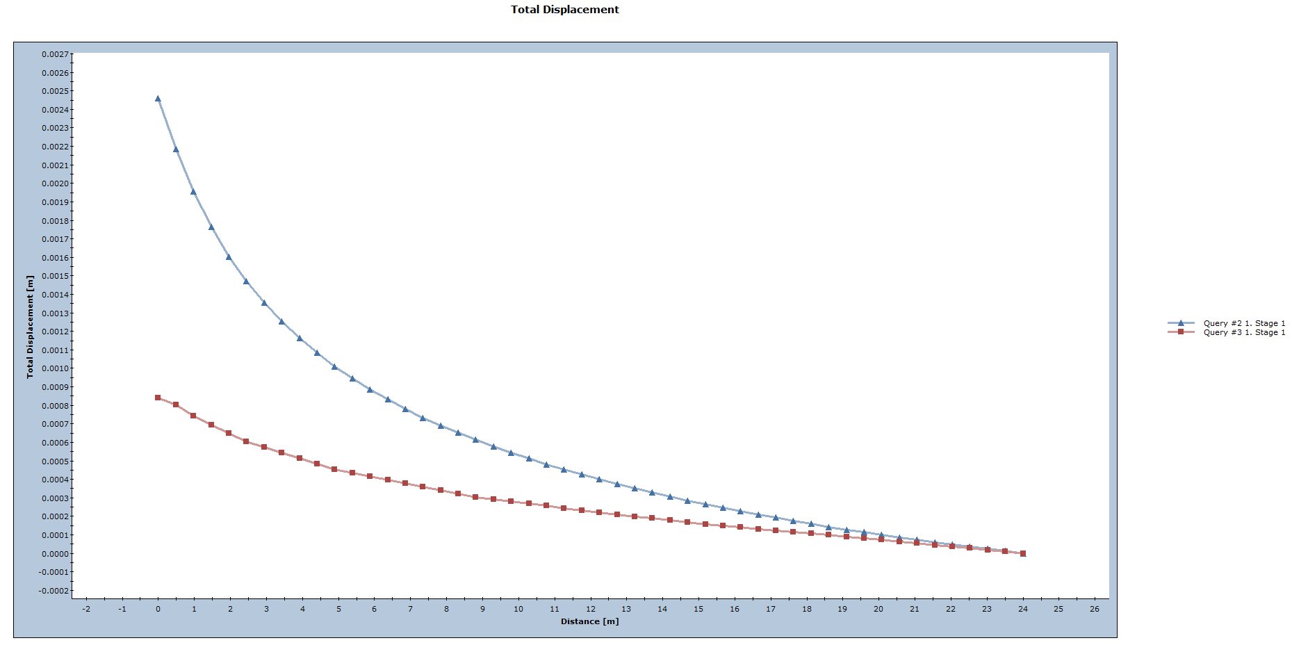Select the blue triangle marker in the legend
Image resolution: width=1292 pixels, height=661 pixels.
pos(1179,323)
